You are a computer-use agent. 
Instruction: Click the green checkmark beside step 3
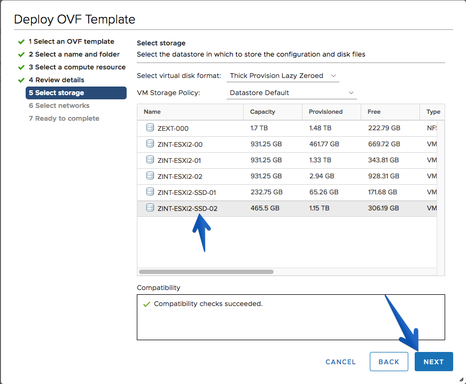tap(21, 67)
